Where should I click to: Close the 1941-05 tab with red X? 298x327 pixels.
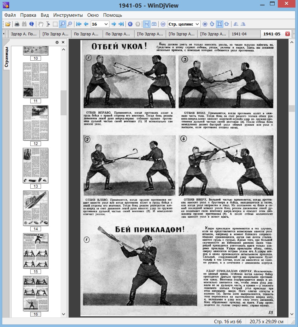[288, 34]
